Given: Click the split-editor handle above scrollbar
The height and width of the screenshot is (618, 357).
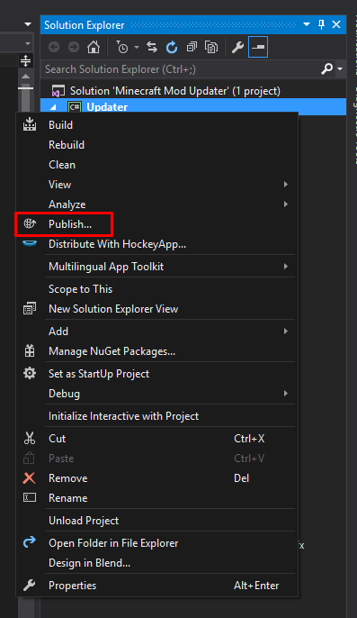Looking at the screenshot, I should 25,60.
